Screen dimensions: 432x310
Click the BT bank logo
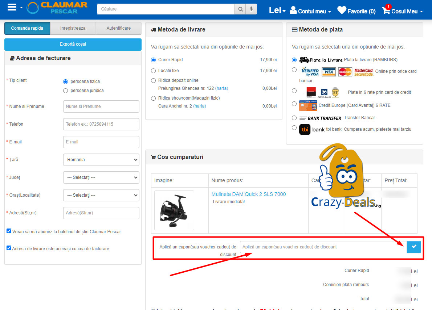(335, 92)
